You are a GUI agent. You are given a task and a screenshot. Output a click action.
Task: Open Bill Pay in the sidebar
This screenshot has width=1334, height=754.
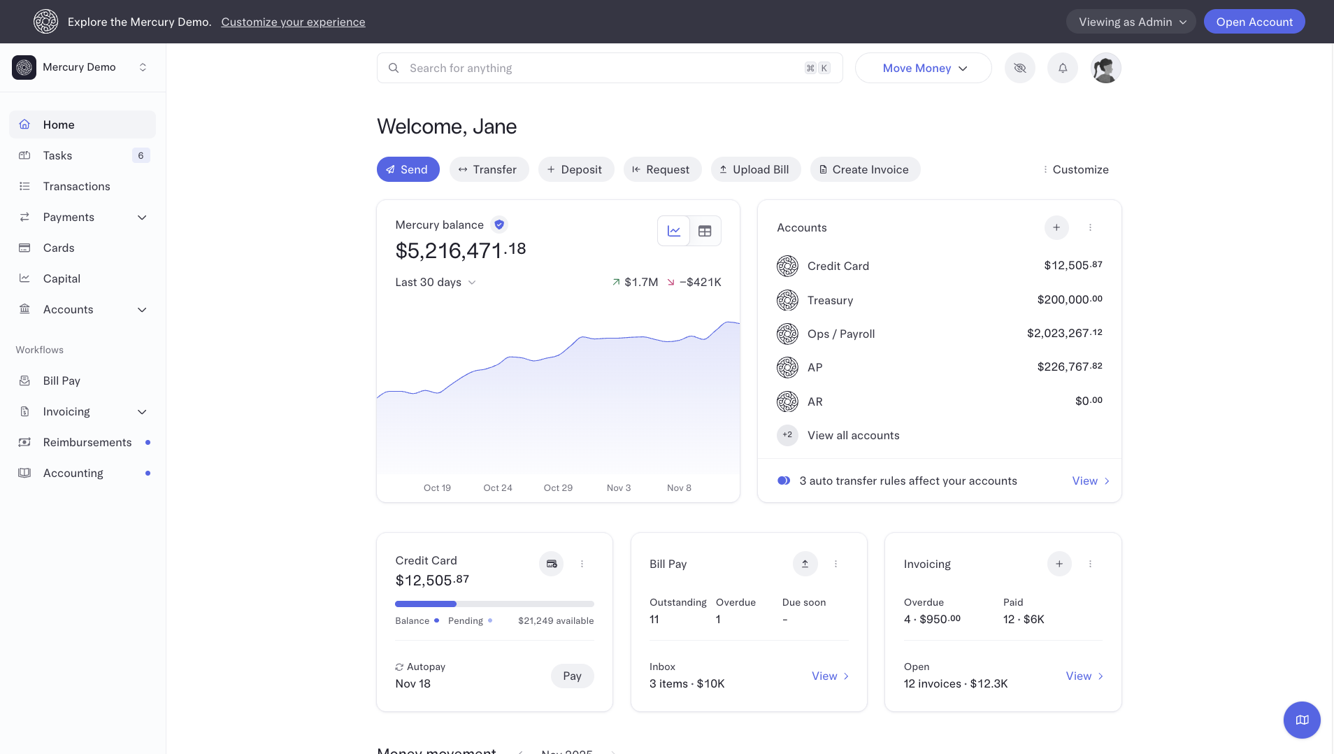[83, 380]
